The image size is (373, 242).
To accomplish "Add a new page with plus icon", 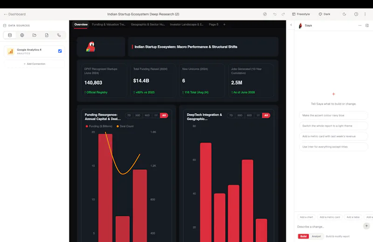I will 224,25.
